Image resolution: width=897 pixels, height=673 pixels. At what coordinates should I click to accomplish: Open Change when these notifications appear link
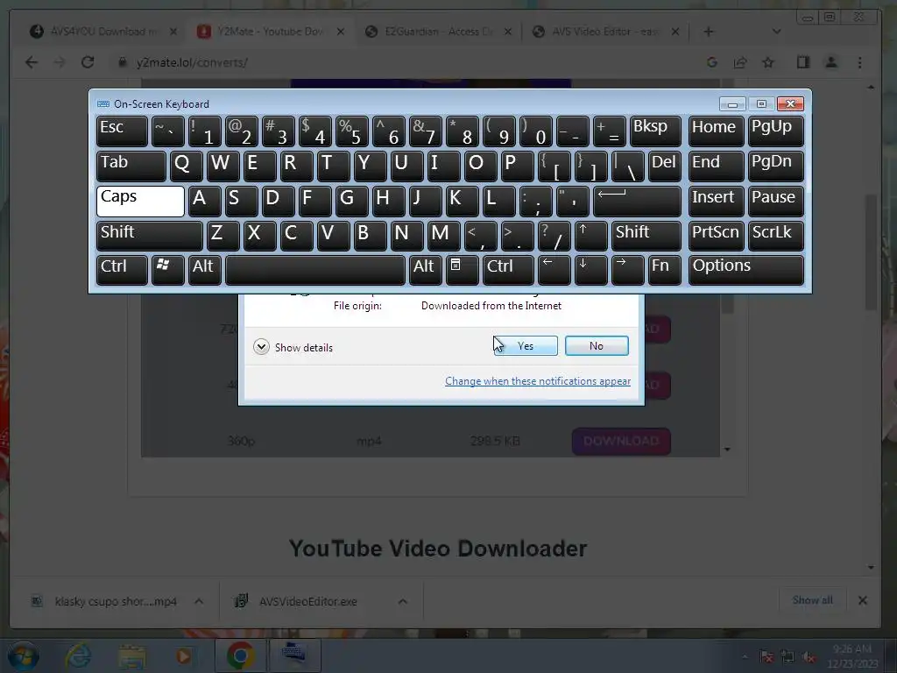tap(538, 381)
